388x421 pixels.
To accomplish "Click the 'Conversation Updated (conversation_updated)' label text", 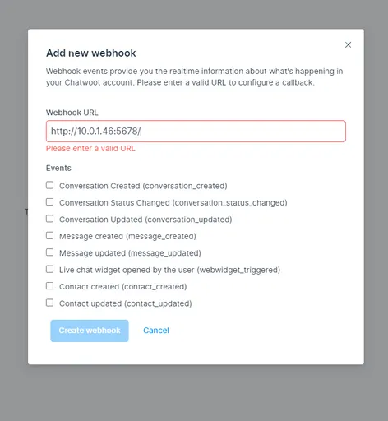I will tap(145, 220).
